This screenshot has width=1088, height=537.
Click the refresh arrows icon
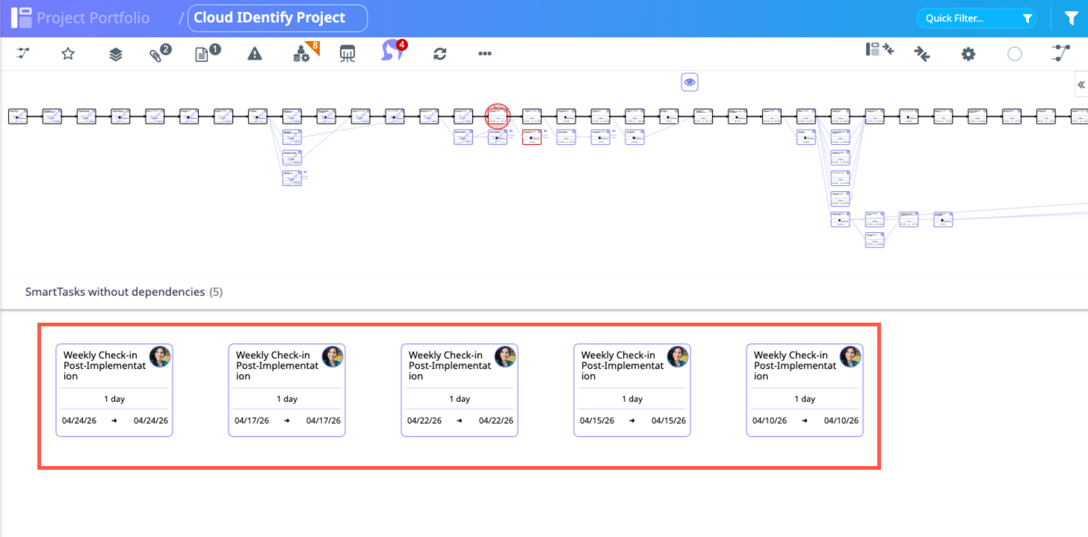[x=440, y=54]
